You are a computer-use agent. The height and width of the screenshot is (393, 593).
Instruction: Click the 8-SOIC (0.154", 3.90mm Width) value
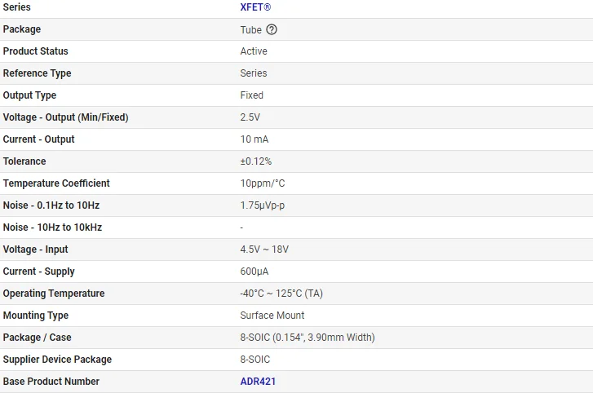click(307, 338)
